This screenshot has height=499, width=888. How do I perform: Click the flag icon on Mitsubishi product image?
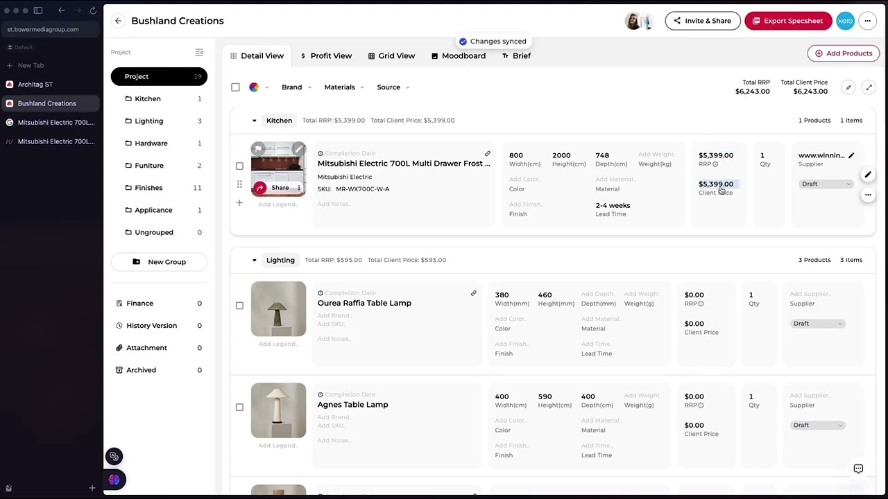pyautogui.click(x=258, y=148)
